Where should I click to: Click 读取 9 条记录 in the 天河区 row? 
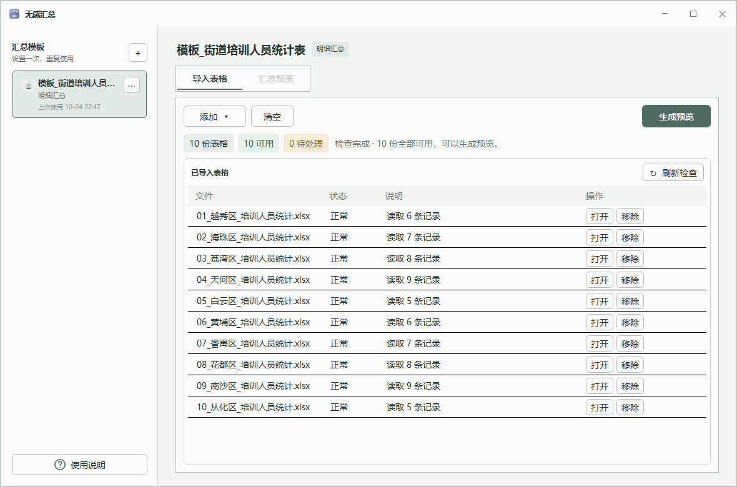click(413, 280)
